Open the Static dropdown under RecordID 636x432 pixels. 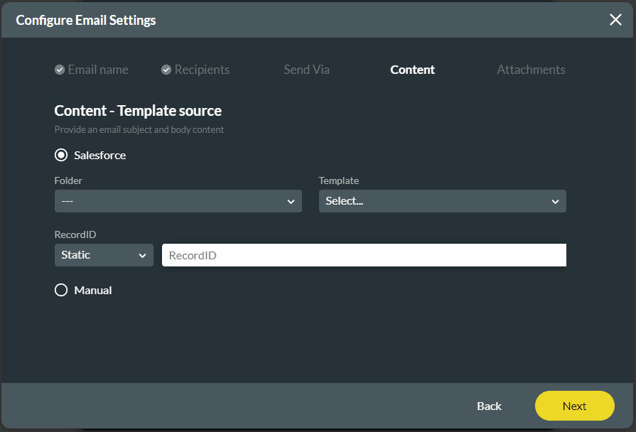click(x=104, y=255)
